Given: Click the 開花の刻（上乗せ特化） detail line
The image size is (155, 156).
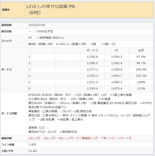Looking at the screenshot, I should point(89,117).
